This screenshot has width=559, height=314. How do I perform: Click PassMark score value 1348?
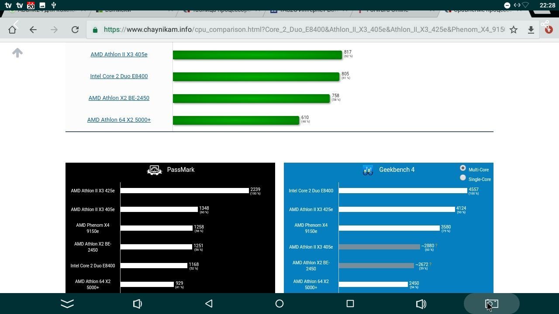[204, 208]
